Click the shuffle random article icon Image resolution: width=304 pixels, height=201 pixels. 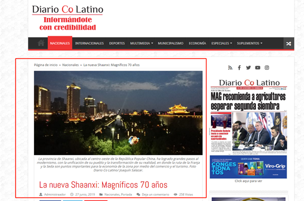tap(288, 44)
